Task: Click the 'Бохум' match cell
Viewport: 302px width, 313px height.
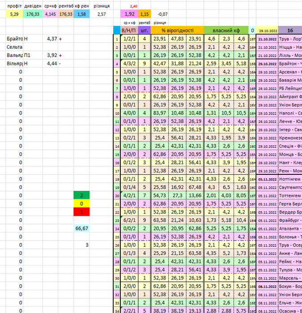Action: 290,286
